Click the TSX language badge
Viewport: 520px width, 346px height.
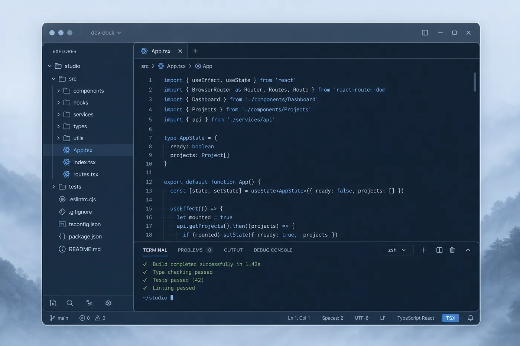(x=451, y=318)
